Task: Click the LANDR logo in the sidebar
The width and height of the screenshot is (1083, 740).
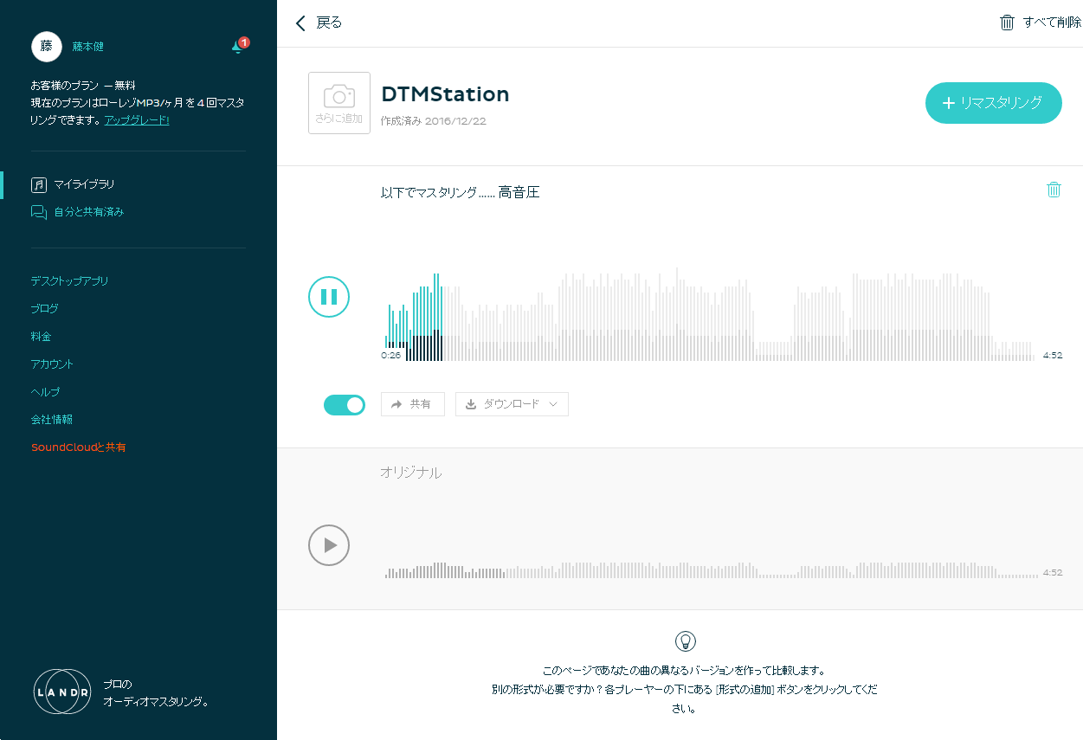Action: click(x=62, y=692)
